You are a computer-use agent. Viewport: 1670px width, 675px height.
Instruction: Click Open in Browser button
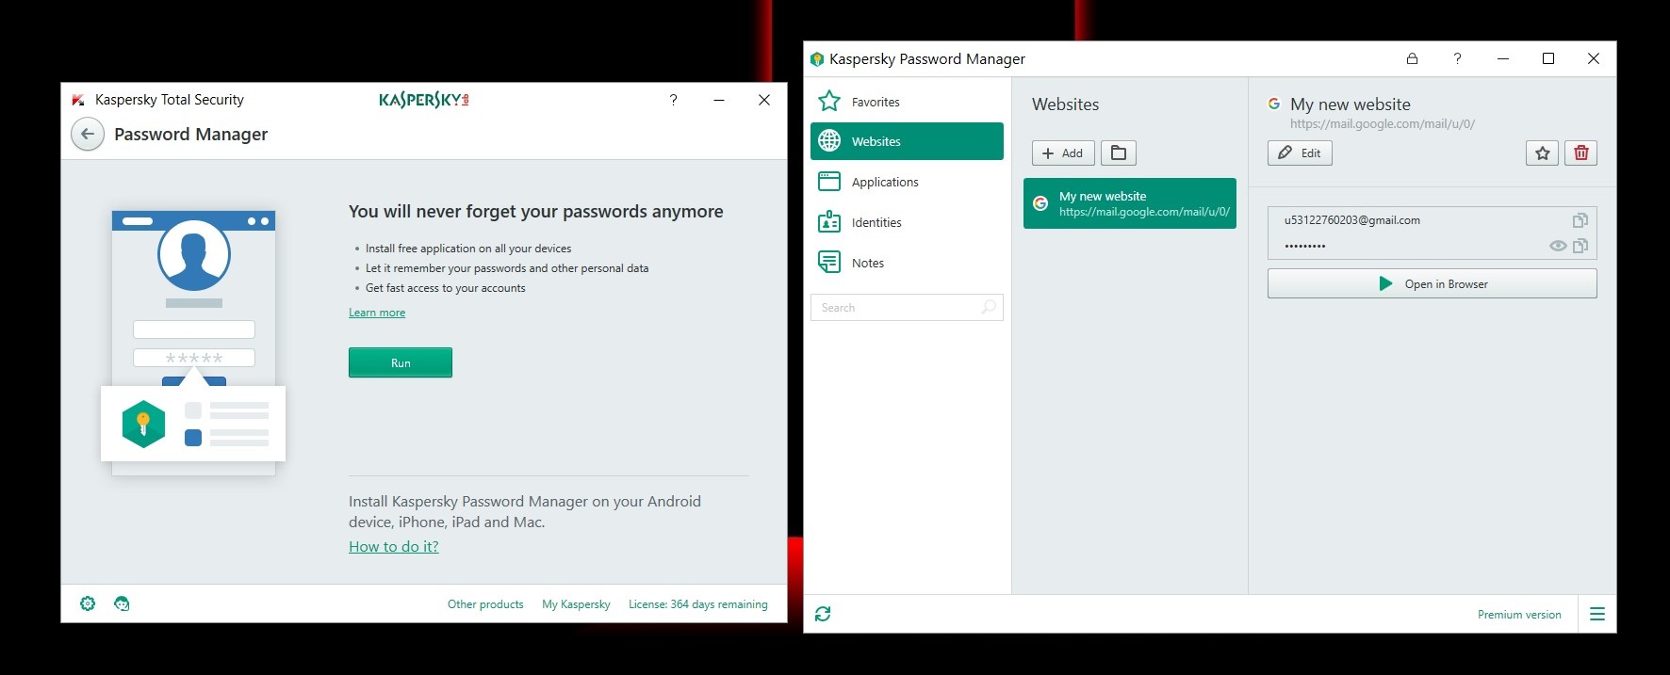click(x=1433, y=283)
